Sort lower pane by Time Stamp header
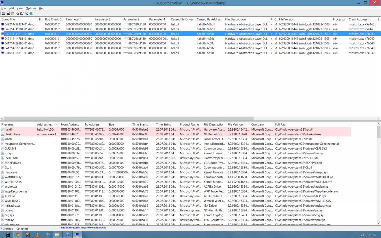Screen dimensions: 381x238 (x=143, y=125)
